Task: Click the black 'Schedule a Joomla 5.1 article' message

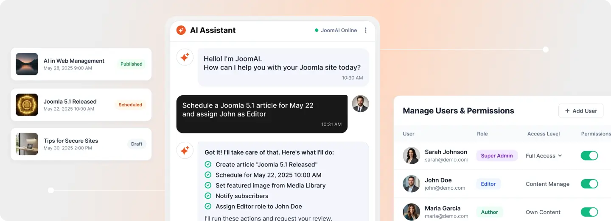Action: 262,114
